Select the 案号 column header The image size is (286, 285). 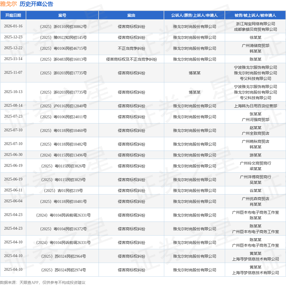[x=62, y=15]
